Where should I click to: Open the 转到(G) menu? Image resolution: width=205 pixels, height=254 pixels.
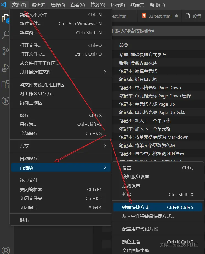[x=98, y=5]
